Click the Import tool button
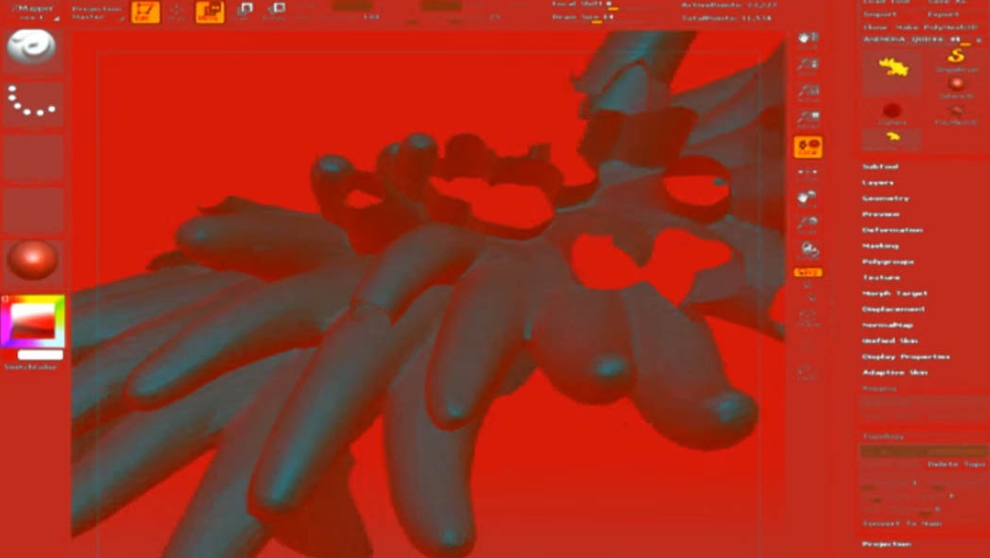The width and height of the screenshot is (990, 558). [879, 14]
